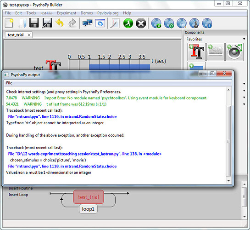Open the File menu in Builder

point(8,13)
